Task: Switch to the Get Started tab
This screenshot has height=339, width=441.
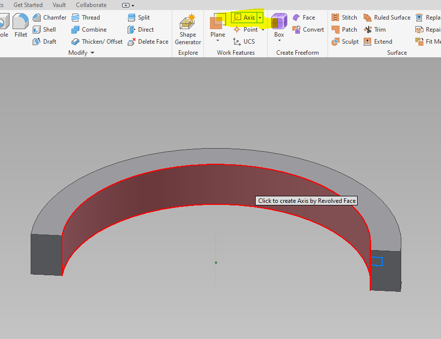Action: (28, 5)
